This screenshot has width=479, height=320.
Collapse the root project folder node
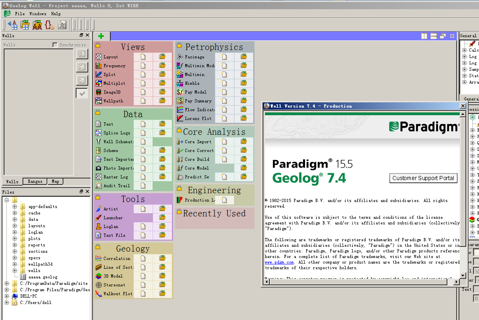(6, 200)
